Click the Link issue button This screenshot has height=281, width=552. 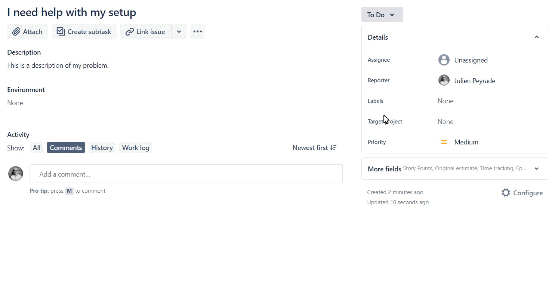tap(145, 32)
